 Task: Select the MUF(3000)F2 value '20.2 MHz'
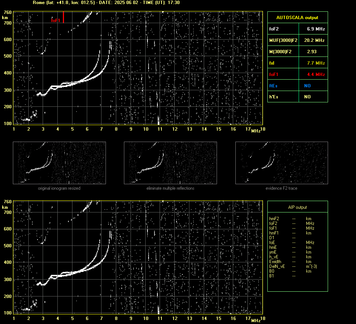(314, 40)
